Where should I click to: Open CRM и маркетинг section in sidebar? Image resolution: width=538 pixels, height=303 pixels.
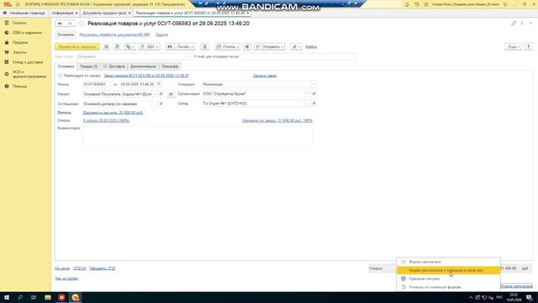[x=27, y=33]
